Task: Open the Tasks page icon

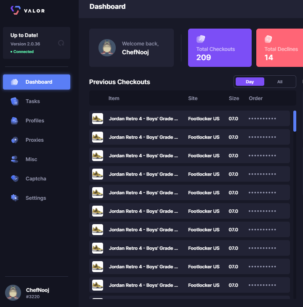Action: click(15, 101)
